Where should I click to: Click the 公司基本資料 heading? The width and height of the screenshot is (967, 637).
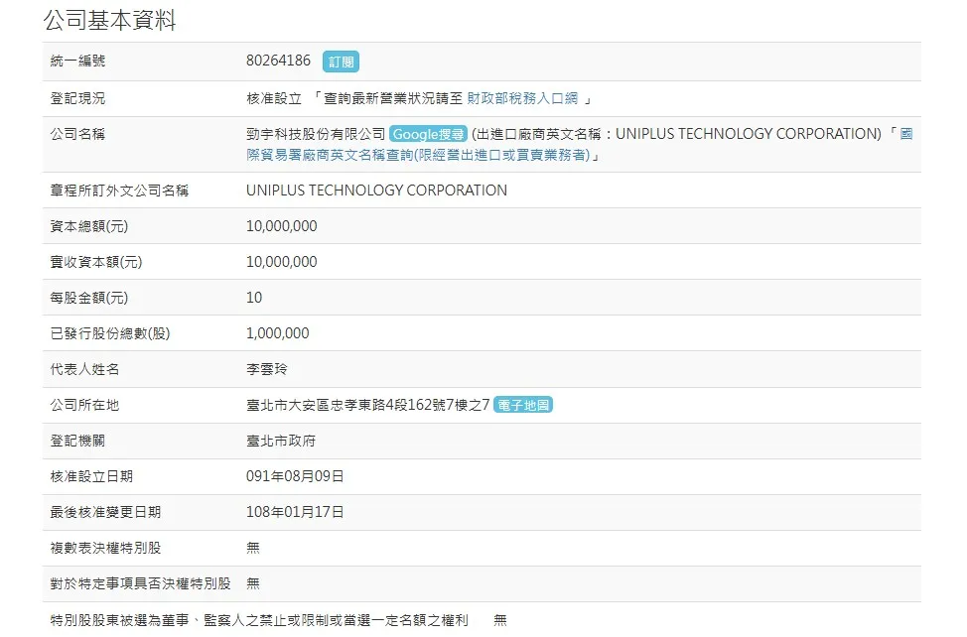click(x=109, y=20)
